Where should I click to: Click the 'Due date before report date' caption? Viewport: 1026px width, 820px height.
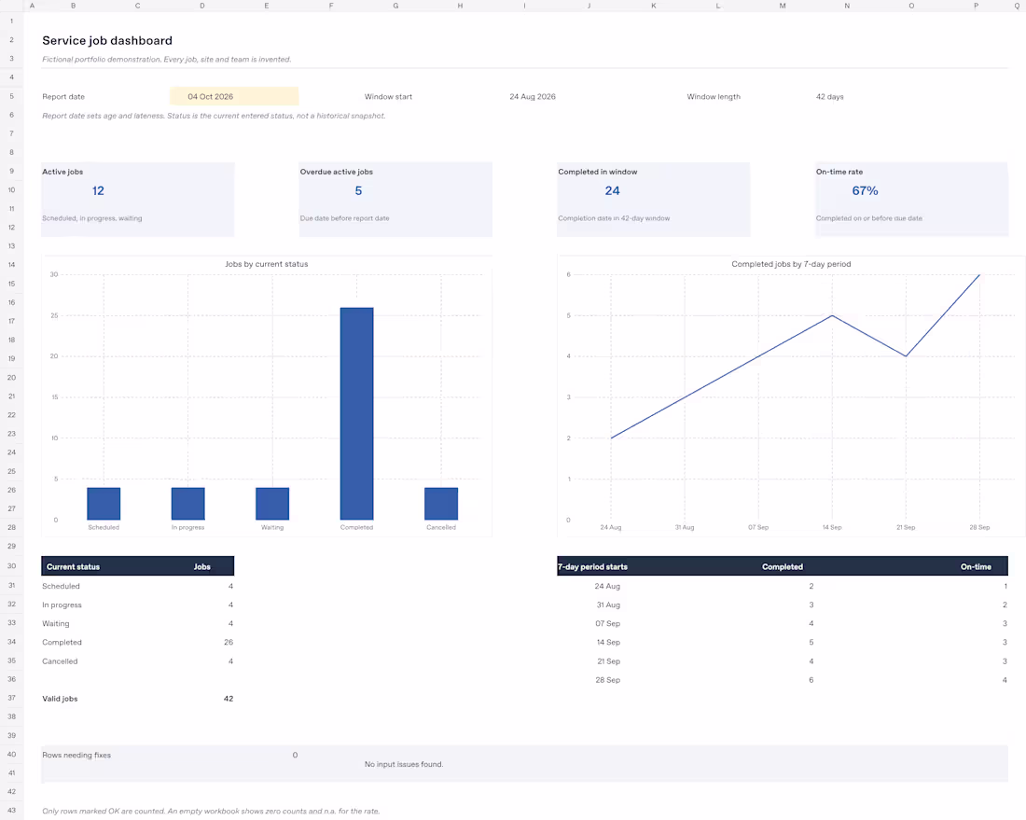coord(345,218)
